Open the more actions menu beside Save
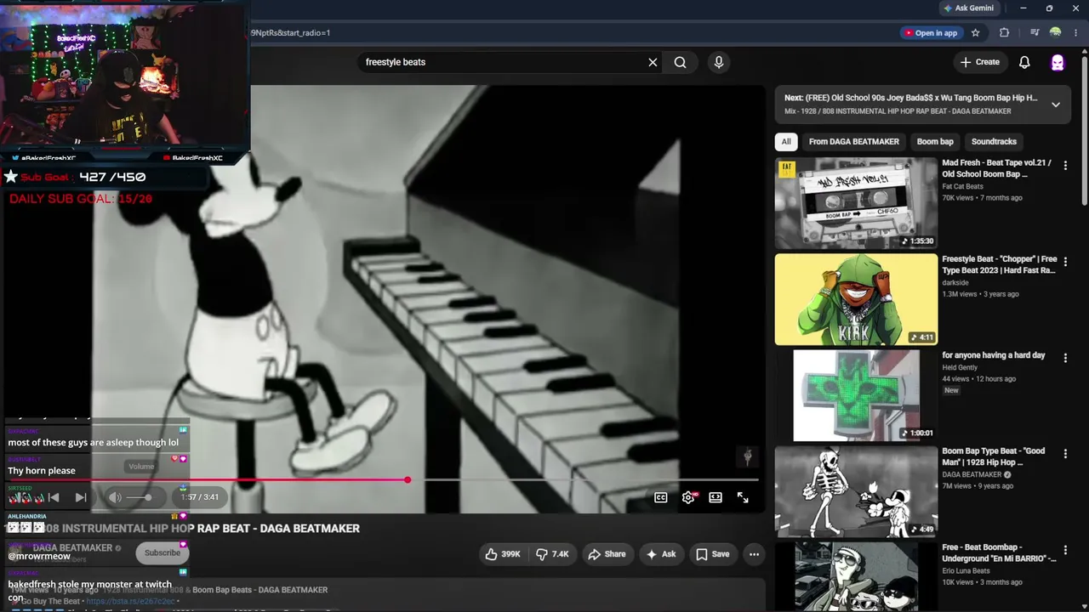The width and height of the screenshot is (1089, 612). pyautogui.click(x=754, y=554)
